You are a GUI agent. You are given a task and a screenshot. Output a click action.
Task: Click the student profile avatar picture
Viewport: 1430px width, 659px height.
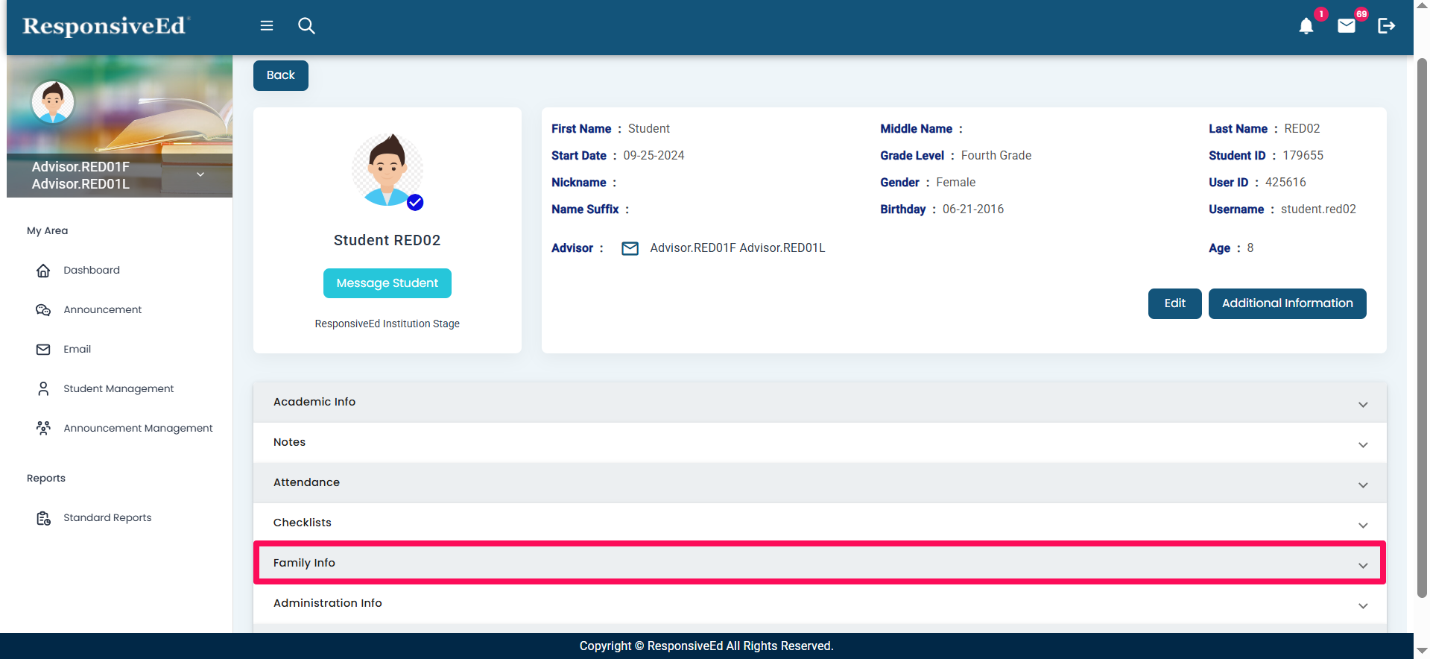click(387, 170)
